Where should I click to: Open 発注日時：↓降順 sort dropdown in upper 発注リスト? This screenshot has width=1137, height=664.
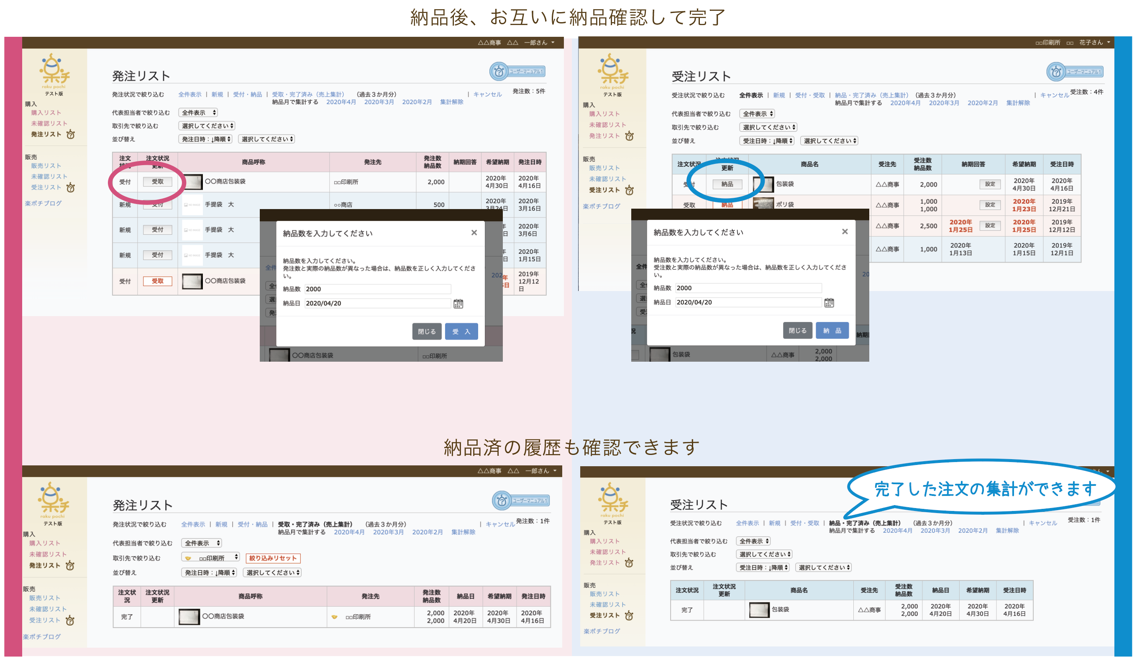[x=205, y=139]
